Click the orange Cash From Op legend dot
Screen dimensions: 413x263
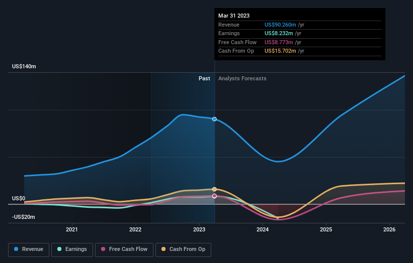point(163,249)
